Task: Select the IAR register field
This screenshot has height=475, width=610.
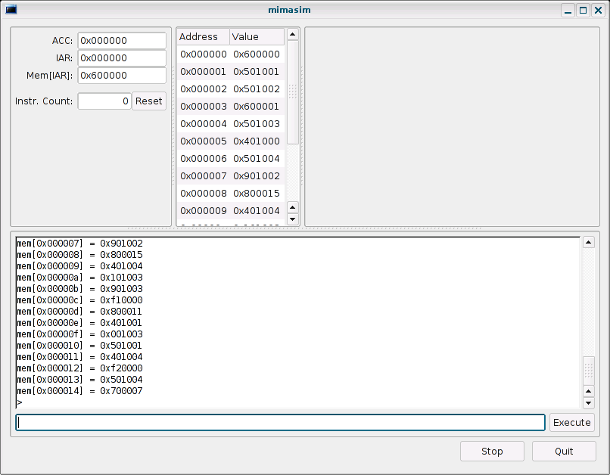Action: (122, 58)
